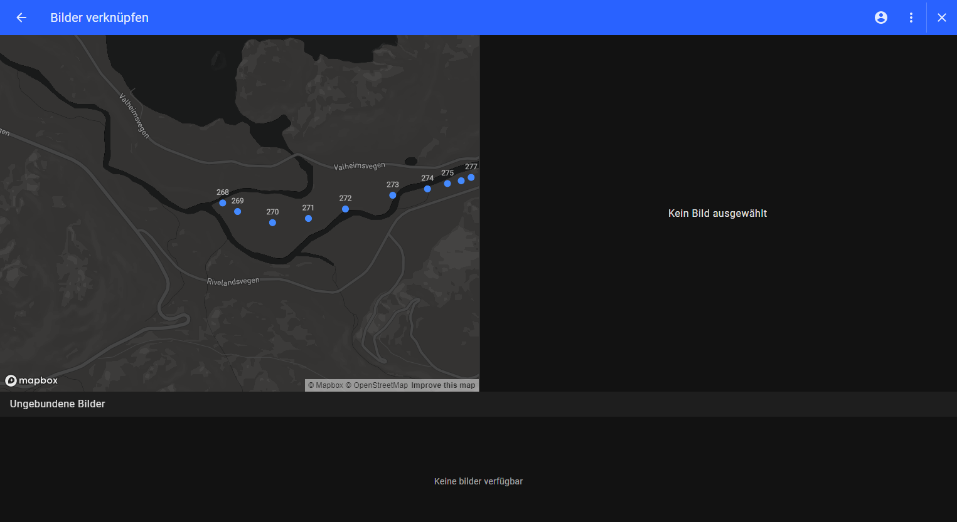Pick map marker 270
The width and height of the screenshot is (957, 522).
[x=272, y=222]
